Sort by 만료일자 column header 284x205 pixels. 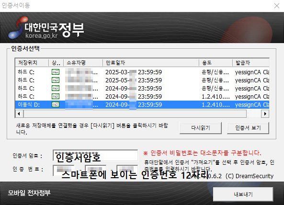point(151,63)
